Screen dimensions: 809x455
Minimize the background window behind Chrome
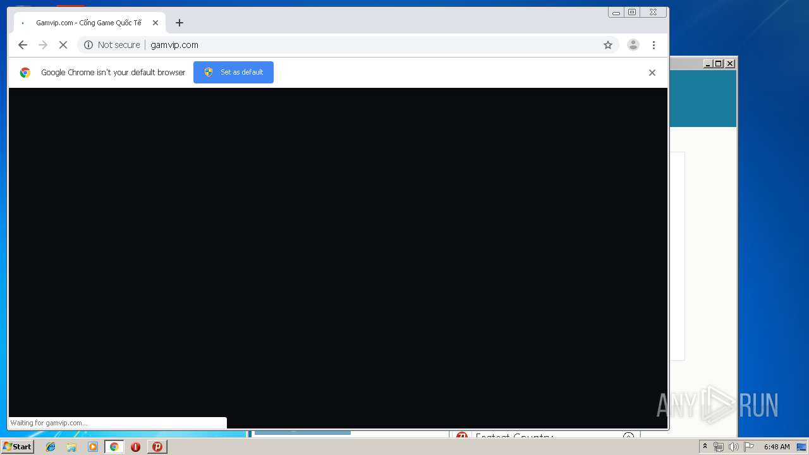pyautogui.click(x=708, y=64)
